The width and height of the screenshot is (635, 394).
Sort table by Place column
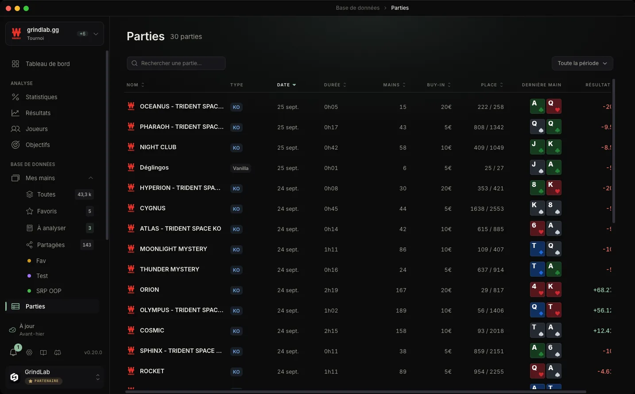point(492,85)
